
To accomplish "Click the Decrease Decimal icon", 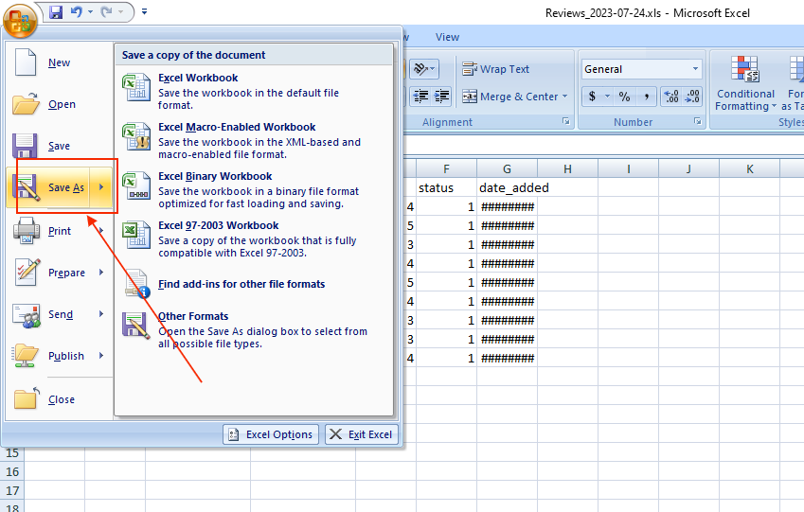I will 692,97.
